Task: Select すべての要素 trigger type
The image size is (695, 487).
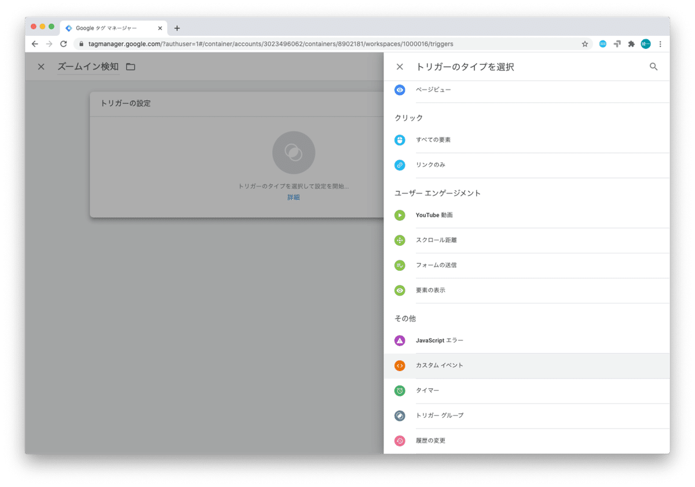Action: tap(526, 140)
